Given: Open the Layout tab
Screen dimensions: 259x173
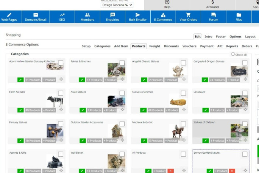Looking at the screenshot, I should [250, 36].
